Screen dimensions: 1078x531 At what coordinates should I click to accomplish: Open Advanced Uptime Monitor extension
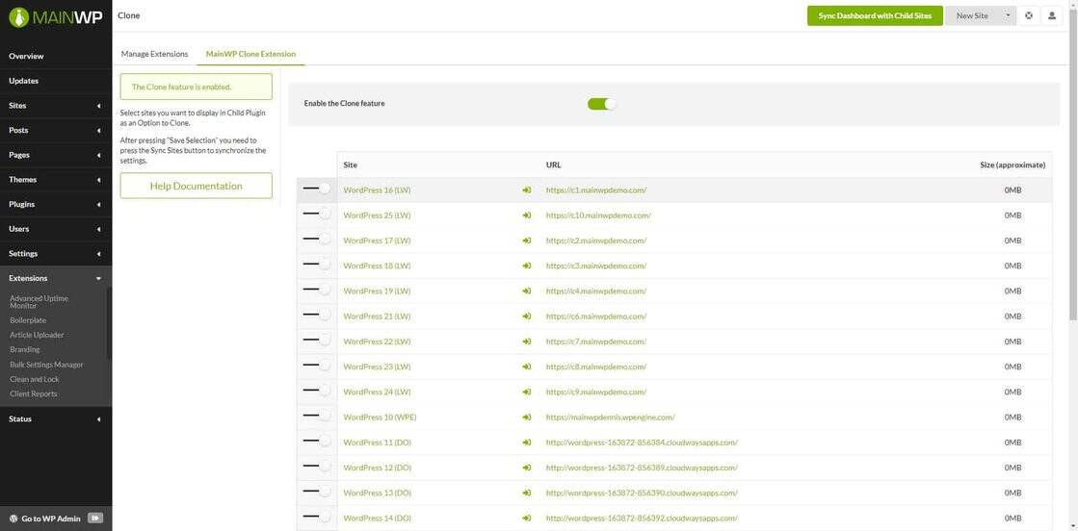39,302
